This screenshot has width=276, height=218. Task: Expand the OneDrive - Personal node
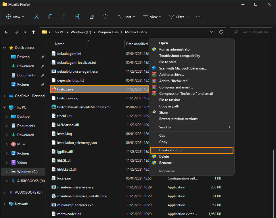[5, 96]
